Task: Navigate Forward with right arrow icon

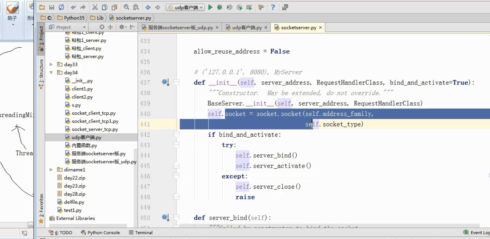Action: pos(158,7)
